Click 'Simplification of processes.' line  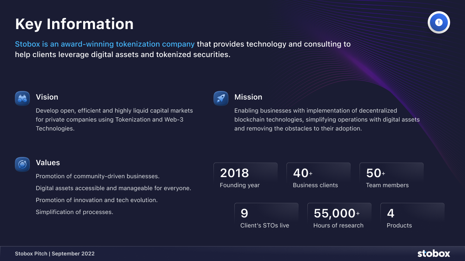click(75, 212)
